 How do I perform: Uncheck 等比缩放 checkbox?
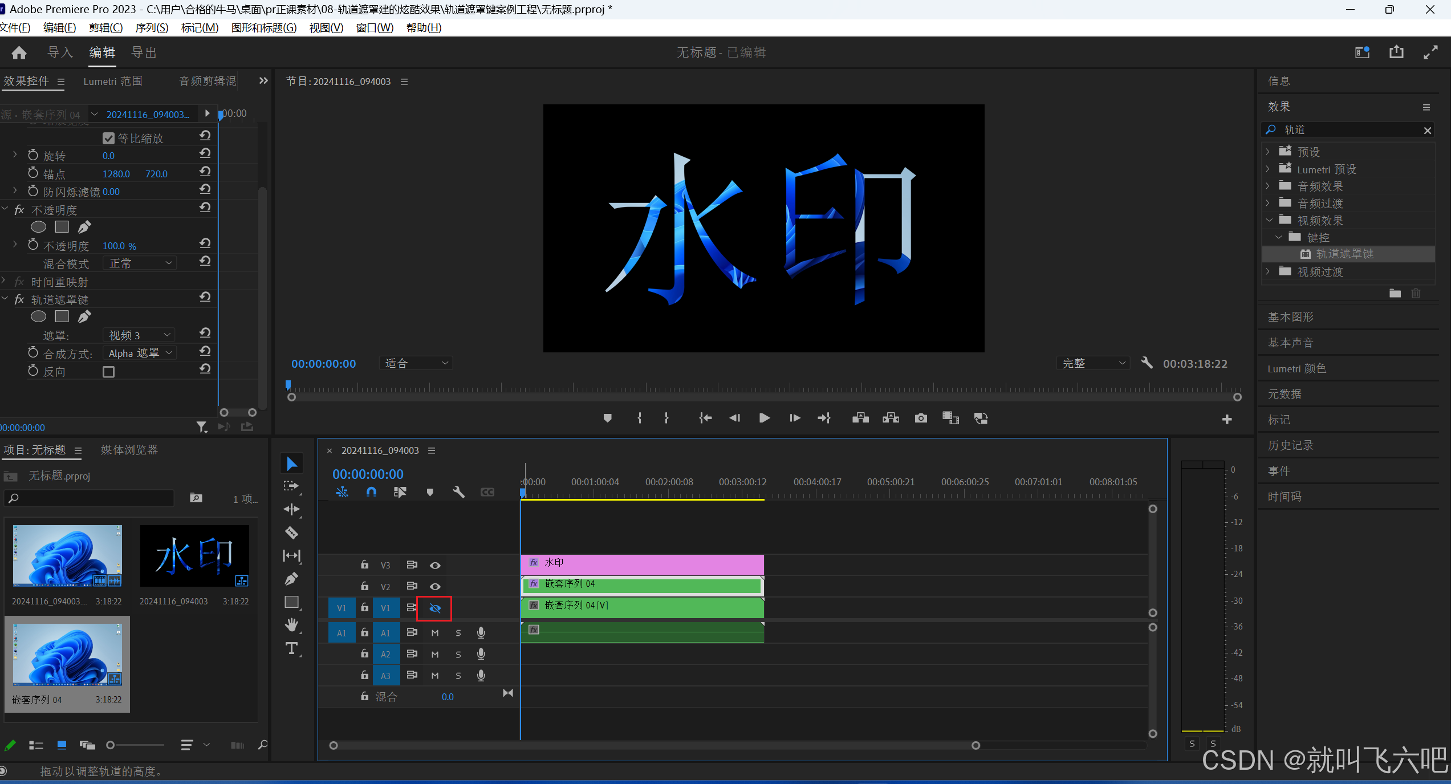coord(108,139)
